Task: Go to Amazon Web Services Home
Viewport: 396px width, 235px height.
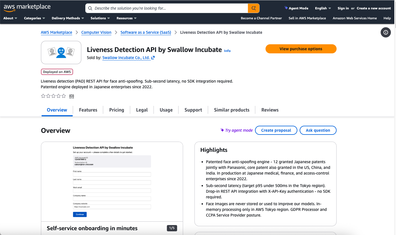Action: coord(355,18)
